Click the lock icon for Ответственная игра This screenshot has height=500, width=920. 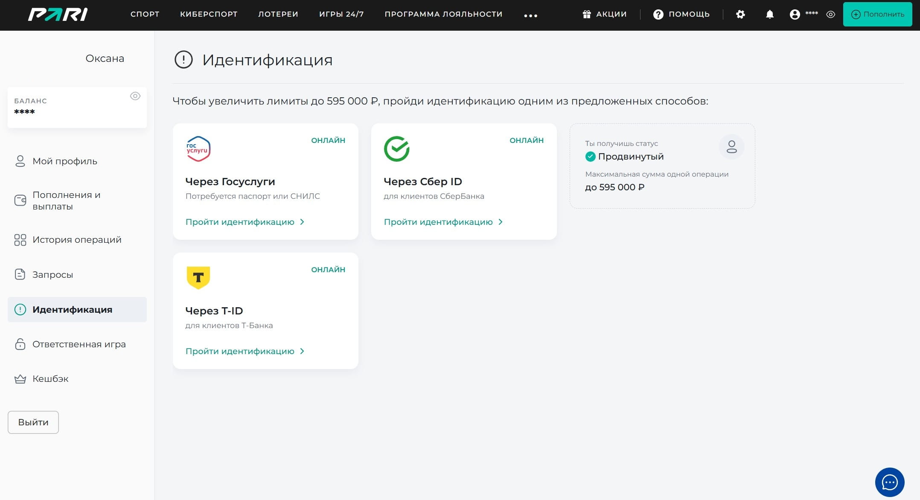(x=20, y=344)
